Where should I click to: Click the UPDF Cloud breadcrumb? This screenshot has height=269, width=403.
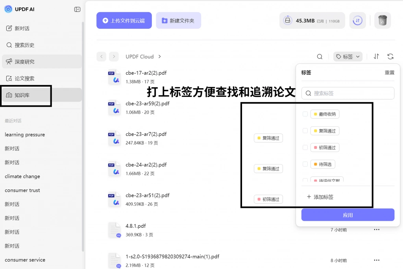tap(140, 57)
